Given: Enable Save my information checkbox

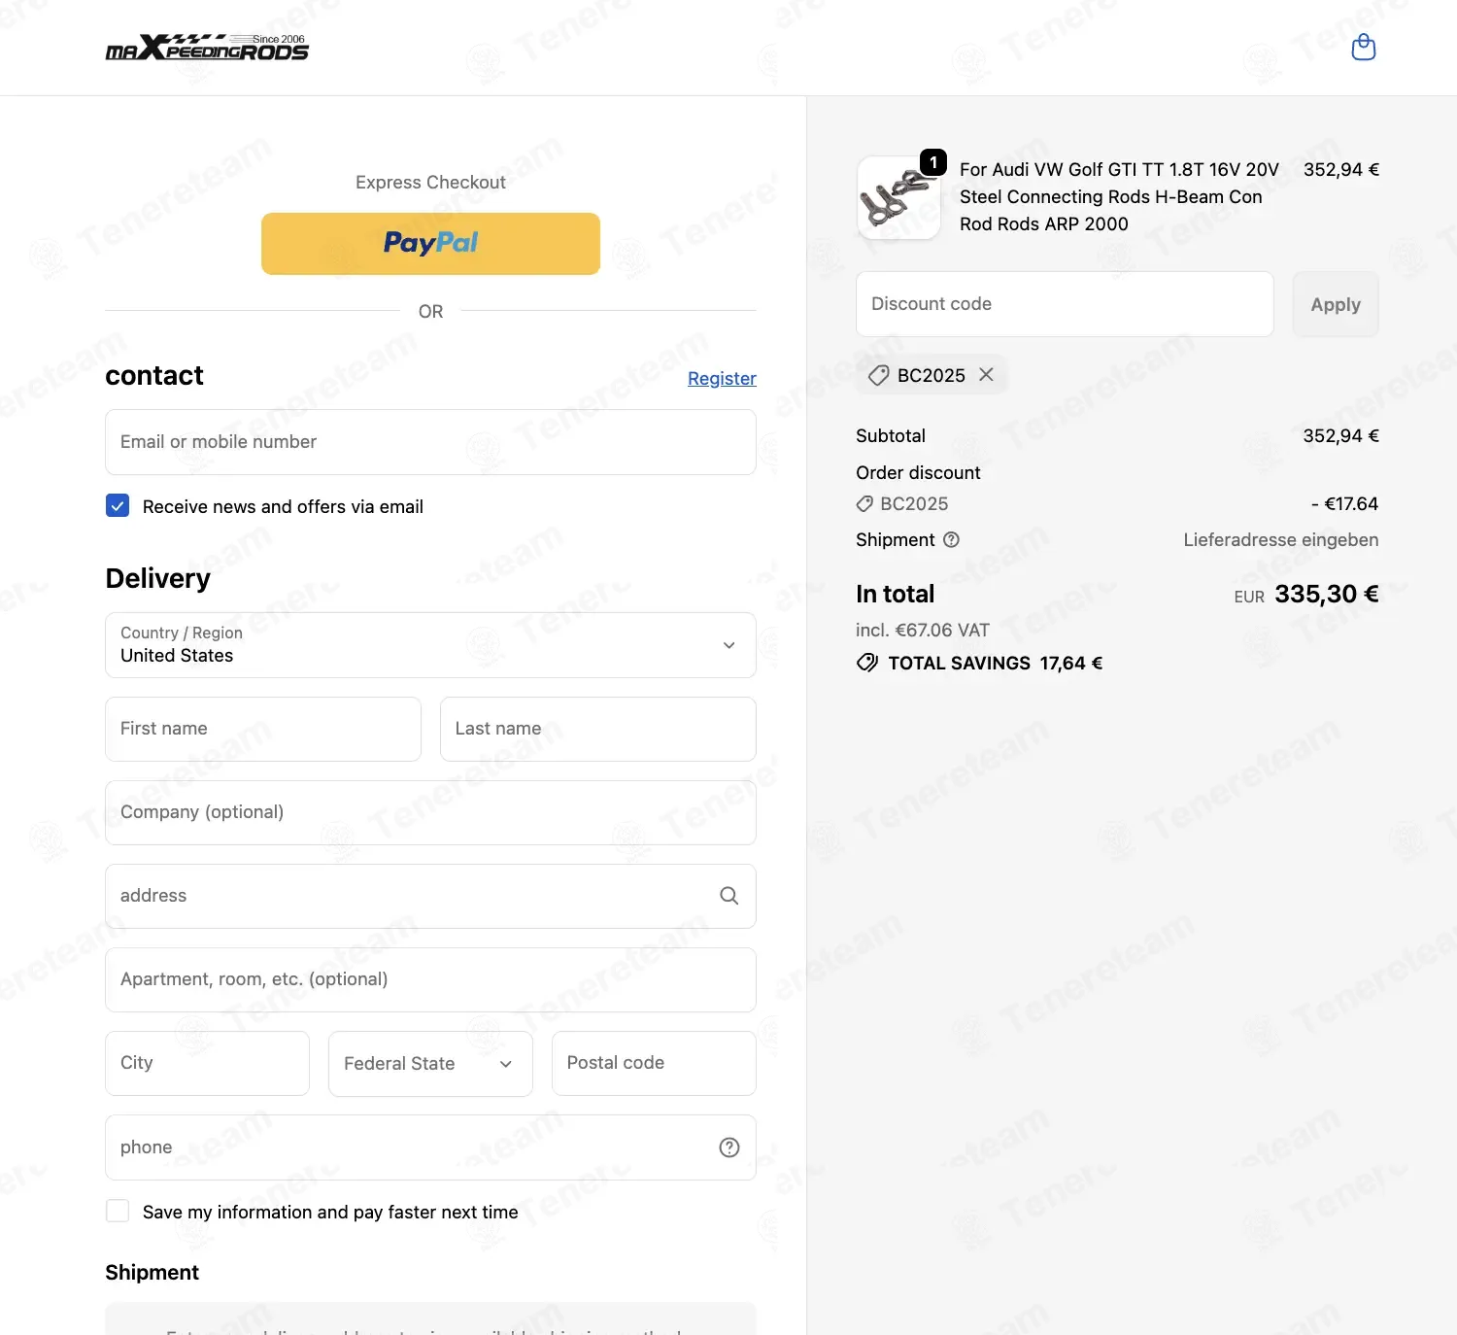Looking at the screenshot, I should (x=118, y=1212).
